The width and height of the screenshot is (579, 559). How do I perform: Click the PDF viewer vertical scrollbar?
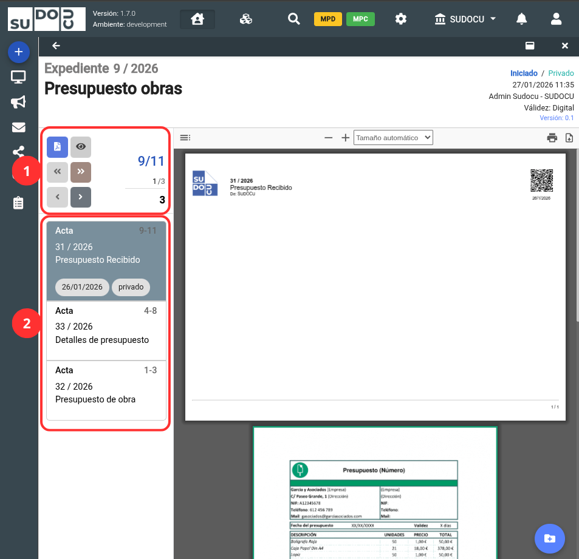(x=577, y=236)
